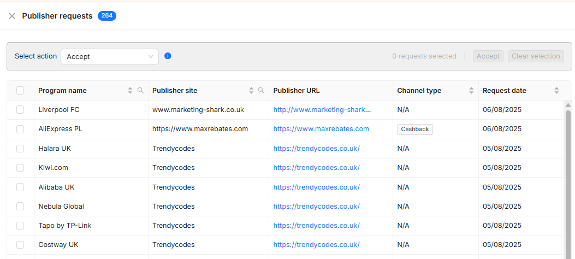This screenshot has width=575, height=259.
Task: Check the AliExpress PL row checkbox
Action: [x=20, y=129]
